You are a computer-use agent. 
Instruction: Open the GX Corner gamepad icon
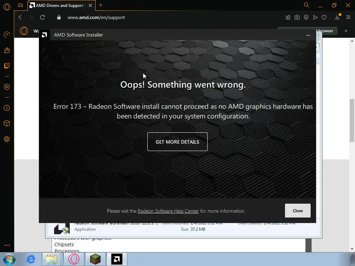click(x=20, y=5)
